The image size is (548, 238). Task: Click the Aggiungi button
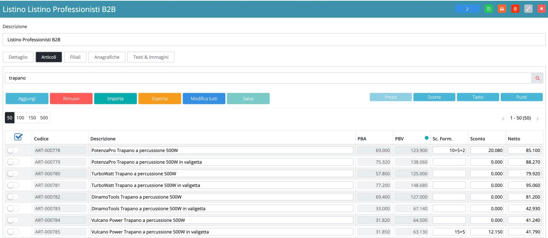pyautogui.click(x=27, y=99)
